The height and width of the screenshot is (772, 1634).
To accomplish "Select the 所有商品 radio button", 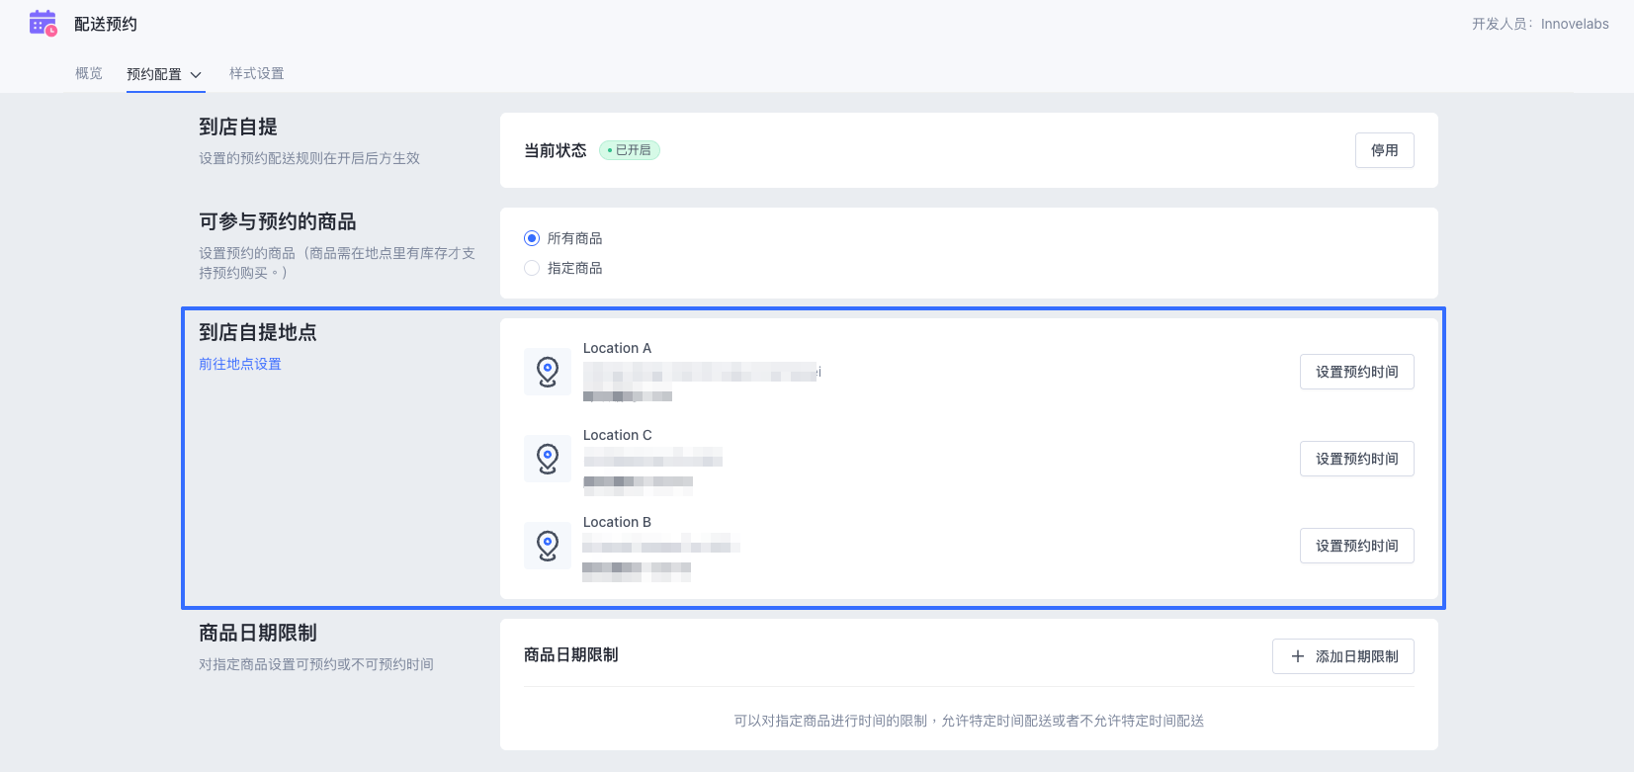I will coord(532,238).
